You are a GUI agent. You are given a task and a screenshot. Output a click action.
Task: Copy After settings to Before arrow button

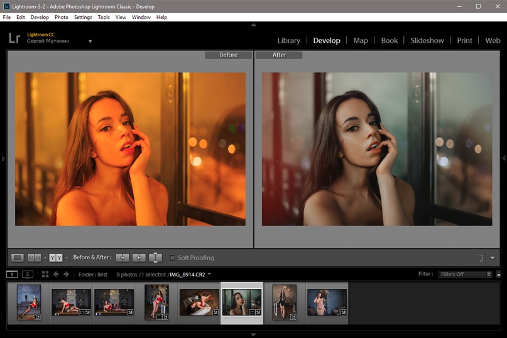139,258
